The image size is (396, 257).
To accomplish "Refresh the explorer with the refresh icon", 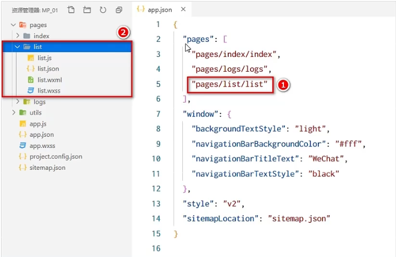I will pyautogui.click(x=103, y=10).
